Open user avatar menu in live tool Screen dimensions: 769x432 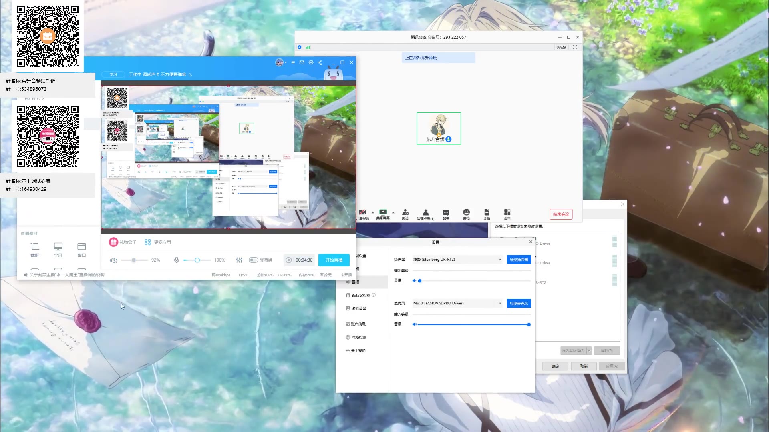[x=280, y=62]
